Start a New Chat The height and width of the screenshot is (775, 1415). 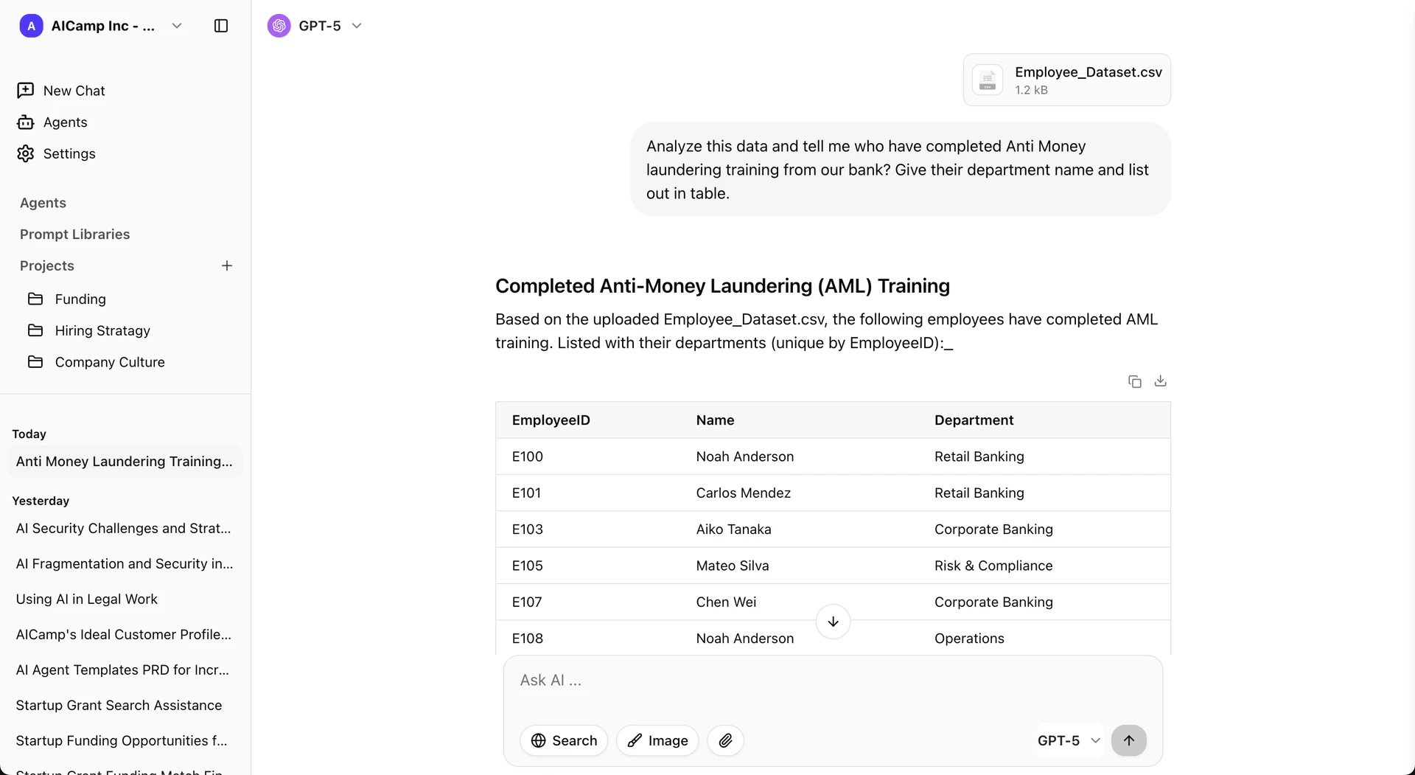pos(73,90)
